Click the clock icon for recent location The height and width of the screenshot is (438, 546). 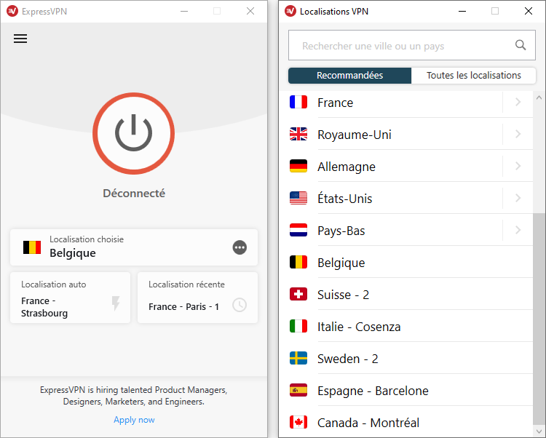coord(240,305)
